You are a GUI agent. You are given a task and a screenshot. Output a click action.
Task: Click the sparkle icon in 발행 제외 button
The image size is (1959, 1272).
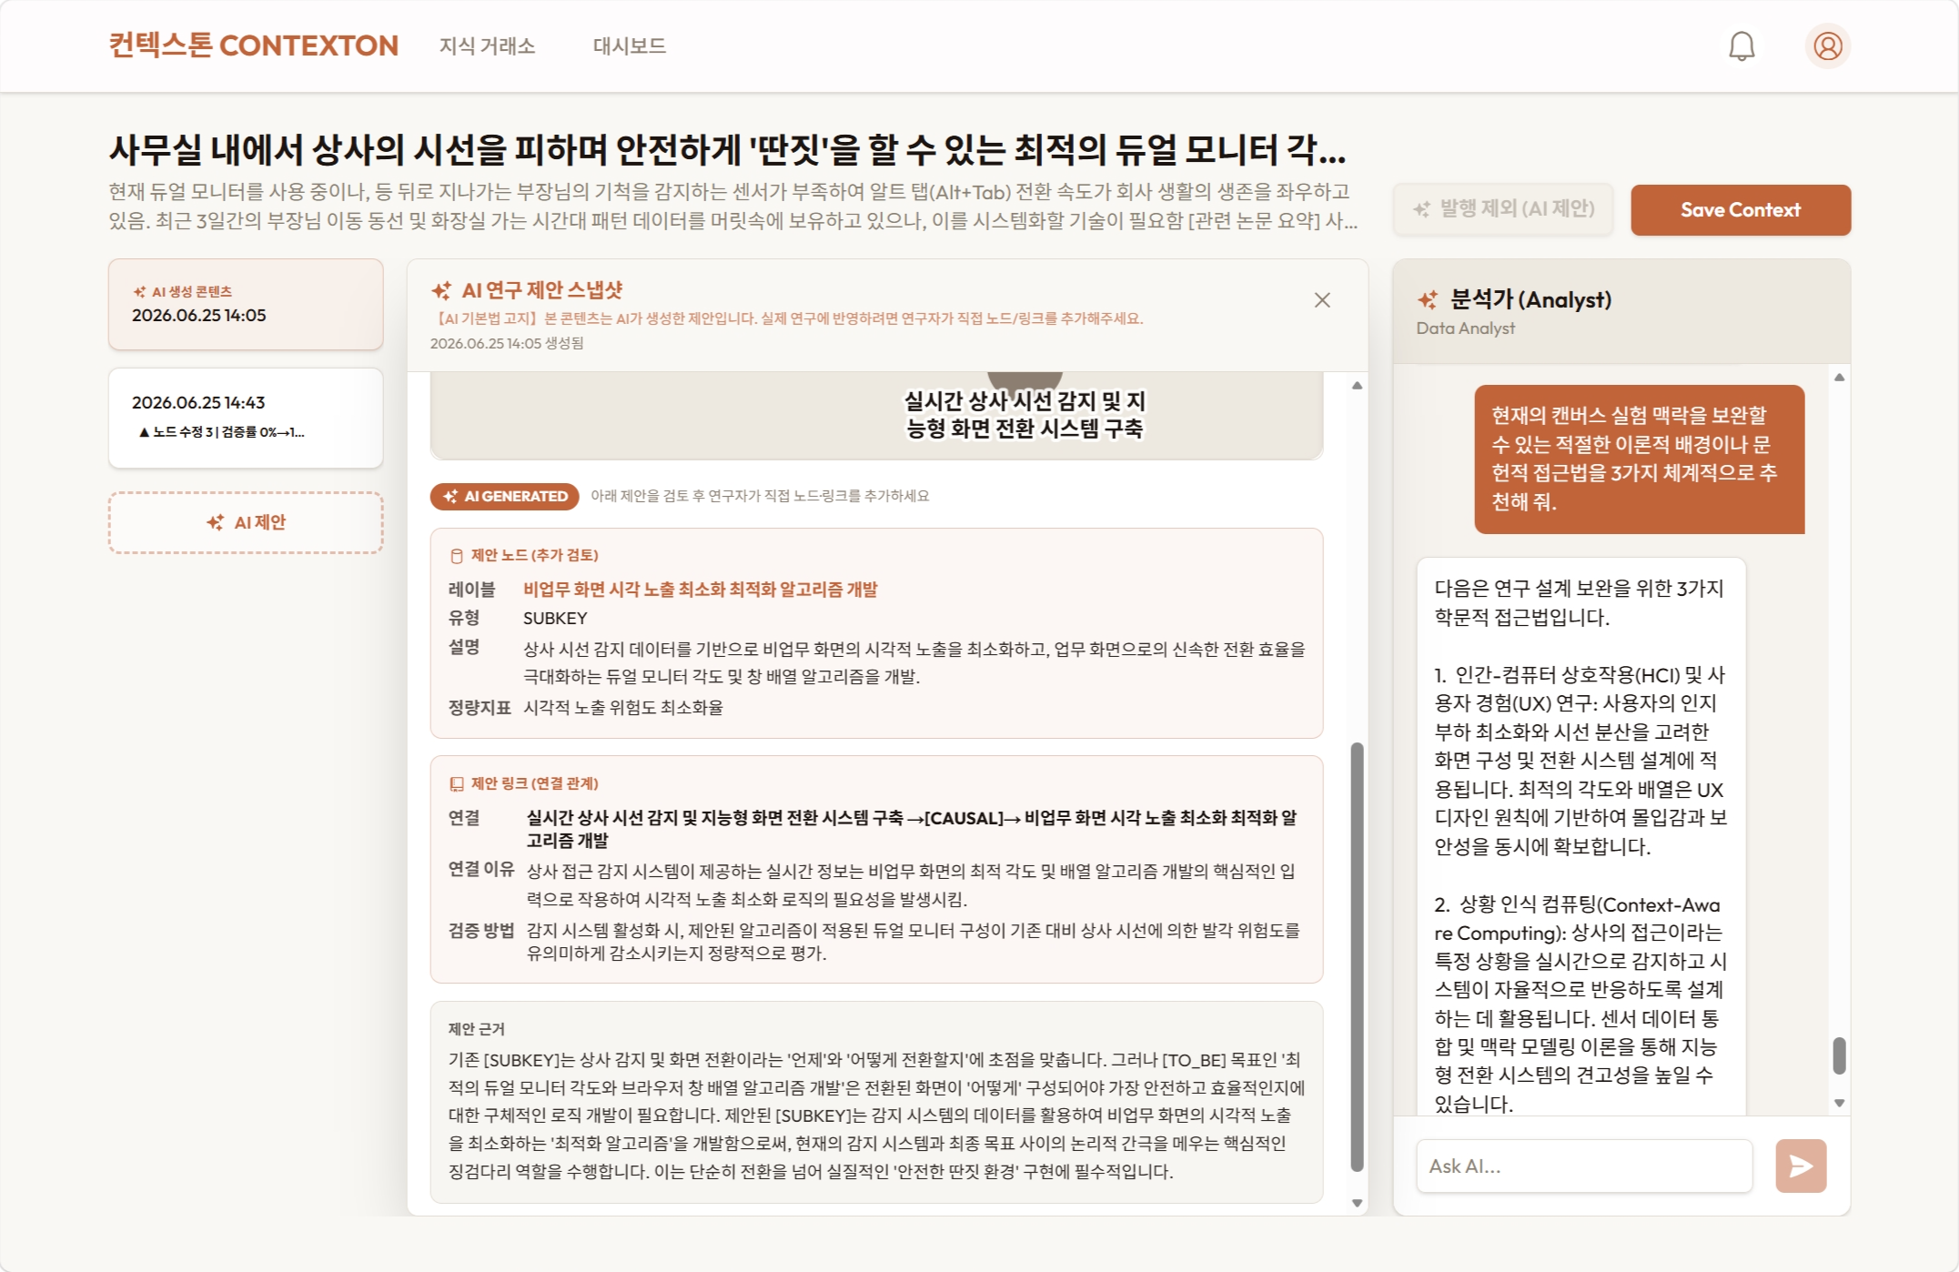1421,209
